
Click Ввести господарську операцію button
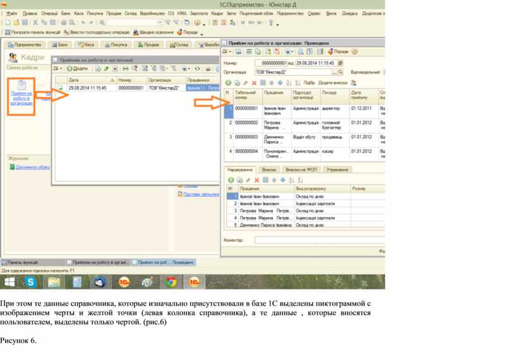97,33
